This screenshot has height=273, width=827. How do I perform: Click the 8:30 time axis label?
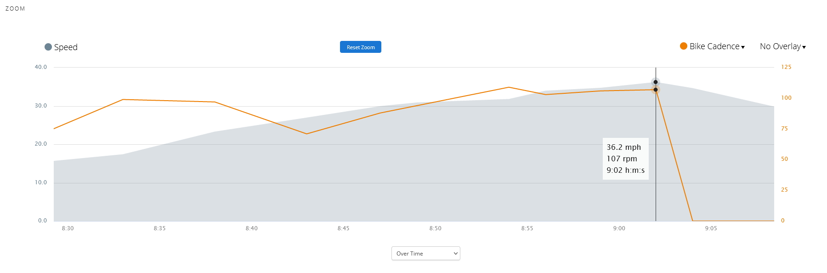68,228
